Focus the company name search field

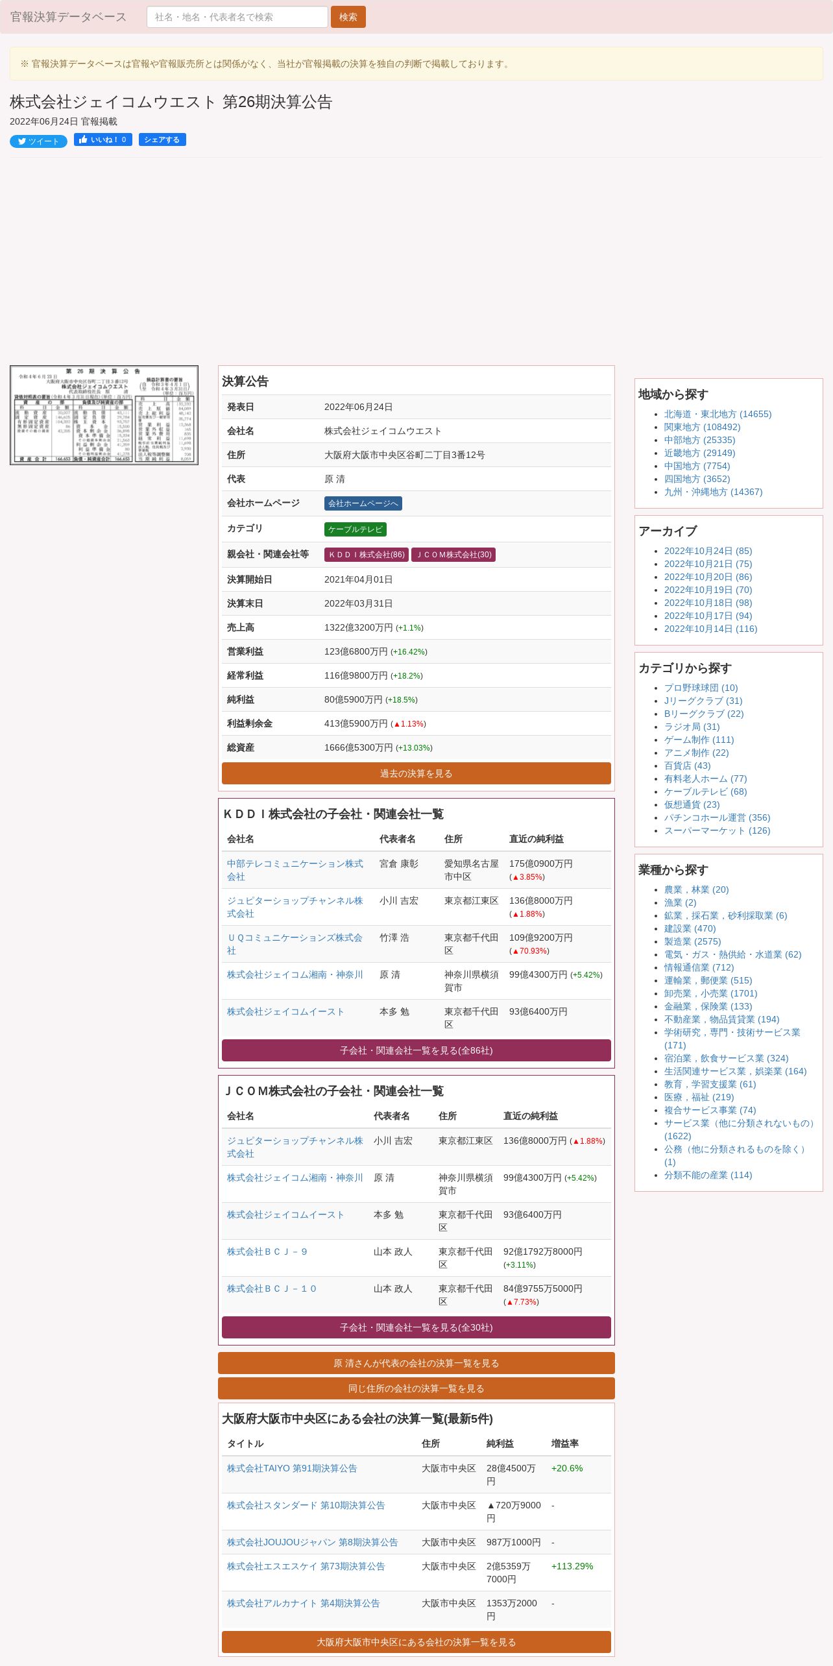point(237,17)
